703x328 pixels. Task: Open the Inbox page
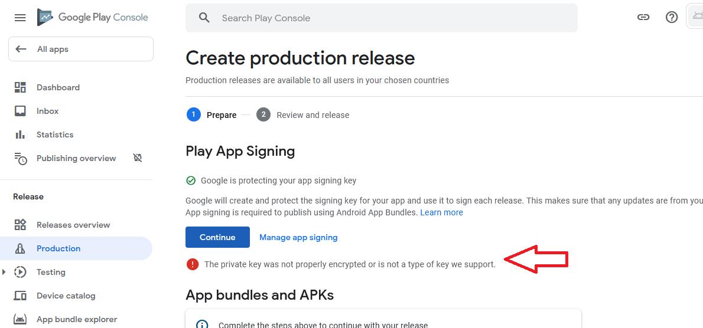47,111
